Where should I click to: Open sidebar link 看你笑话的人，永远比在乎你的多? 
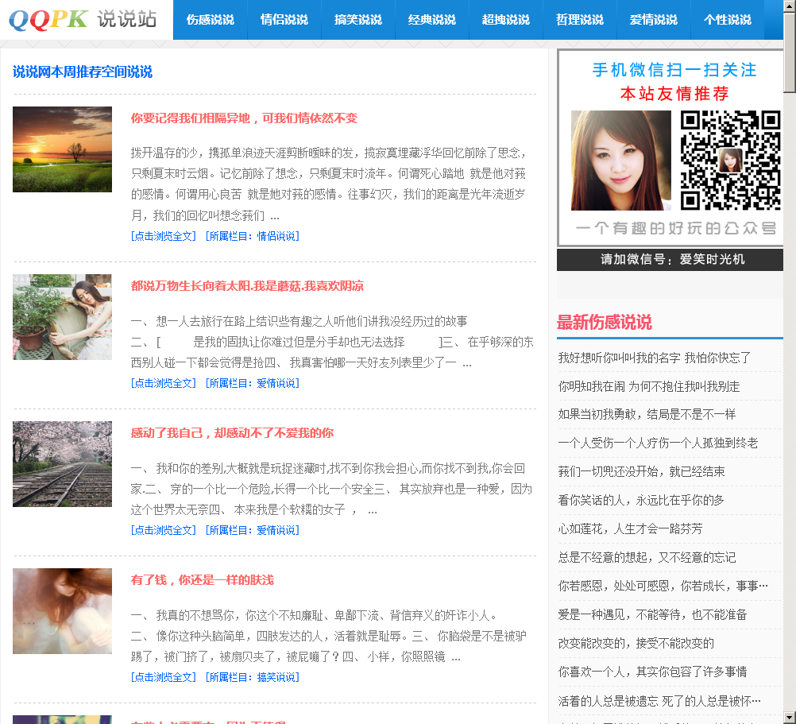(640, 500)
